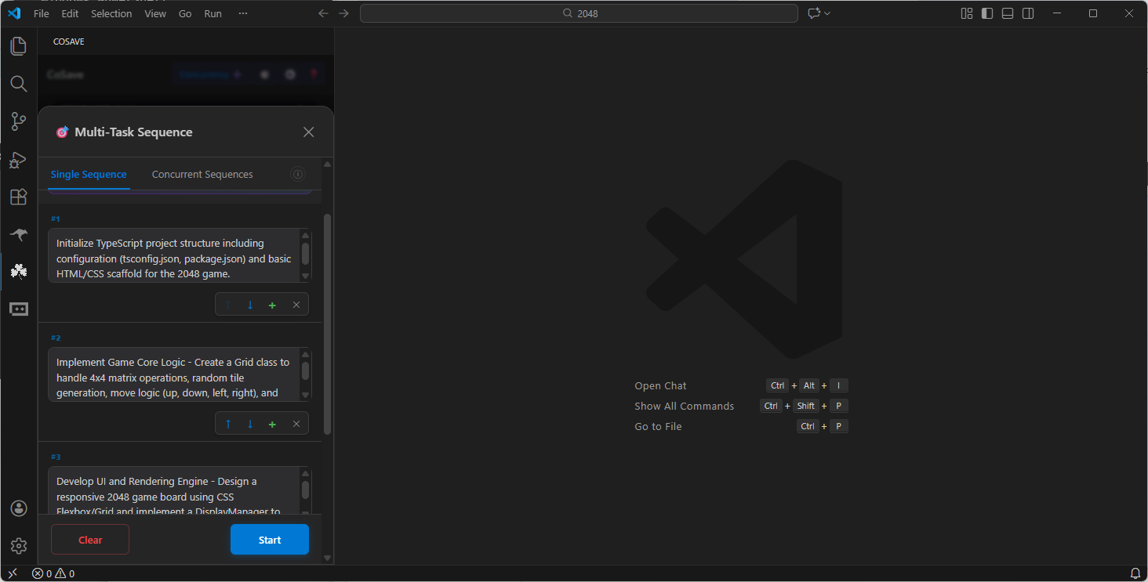Image resolution: width=1148 pixels, height=582 pixels.
Task: Toggle the Secondary Side Bar
Action: click(1027, 13)
